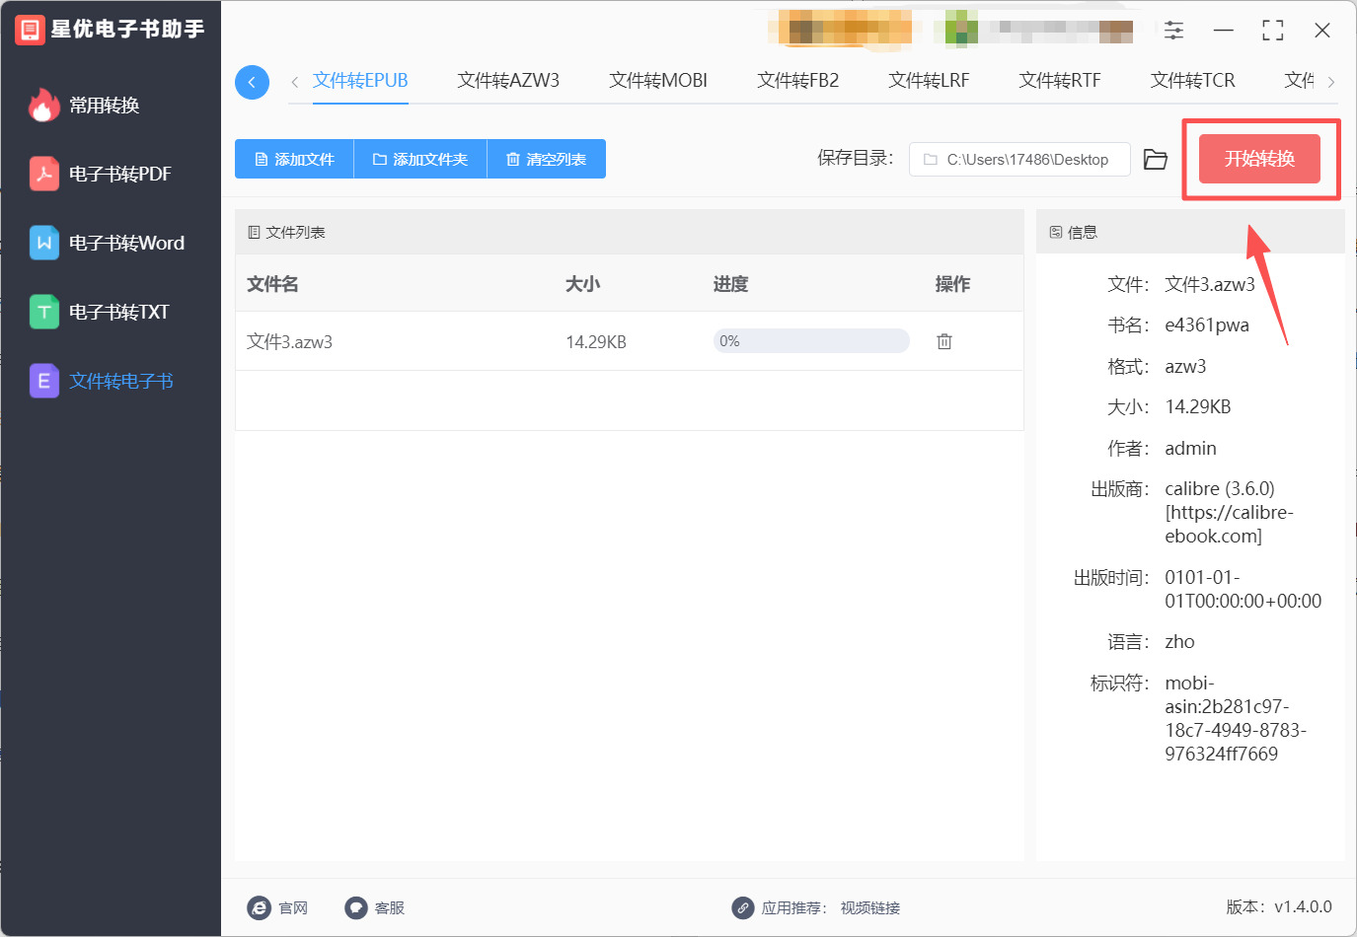1357x937 pixels.
Task: Click the 清空列表 button
Action: [x=546, y=159]
